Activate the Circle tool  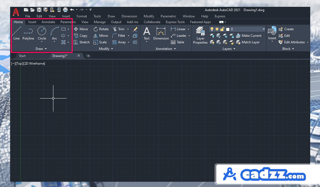click(x=42, y=33)
